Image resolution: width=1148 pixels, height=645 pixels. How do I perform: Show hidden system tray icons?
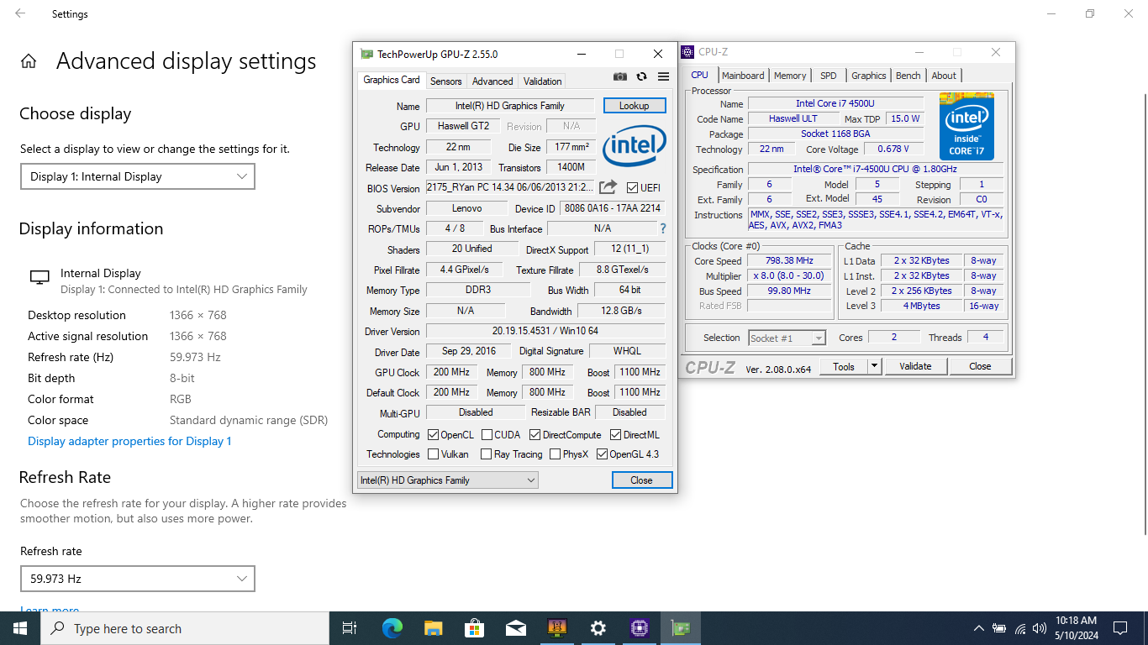tap(978, 628)
